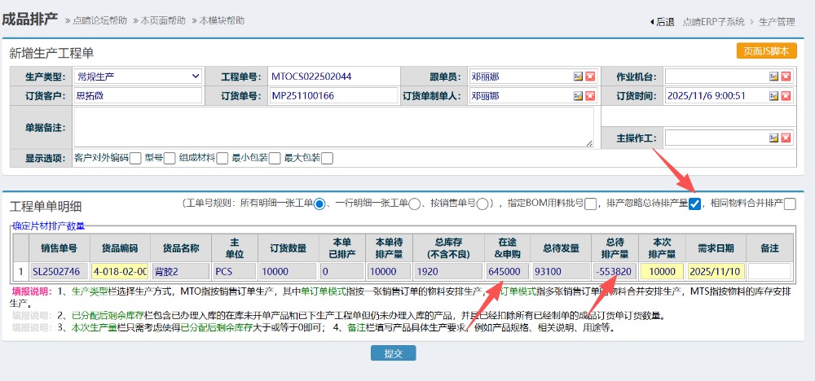Viewport: 815px width, 381px height.
Task: Open picker icon for 作业机台 field
Action: (773, 77)
